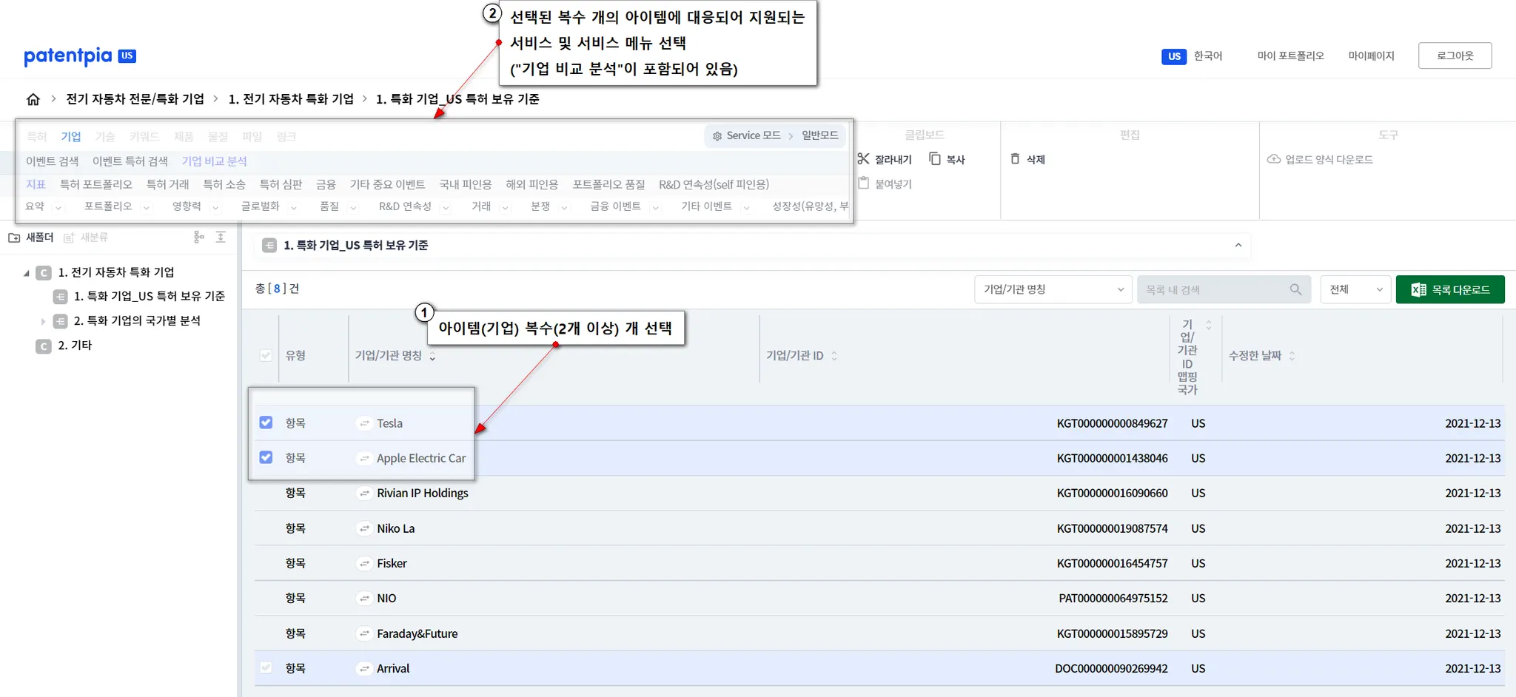Expand the 2. 특화 기업의 국가별 분석 node
Screen dimensions: 1516x697
43,321
